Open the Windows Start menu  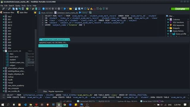3,105
